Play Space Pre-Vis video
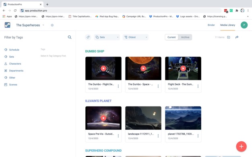Image resolution: width=252 pixels, height=157 pixels. point(103,118)
